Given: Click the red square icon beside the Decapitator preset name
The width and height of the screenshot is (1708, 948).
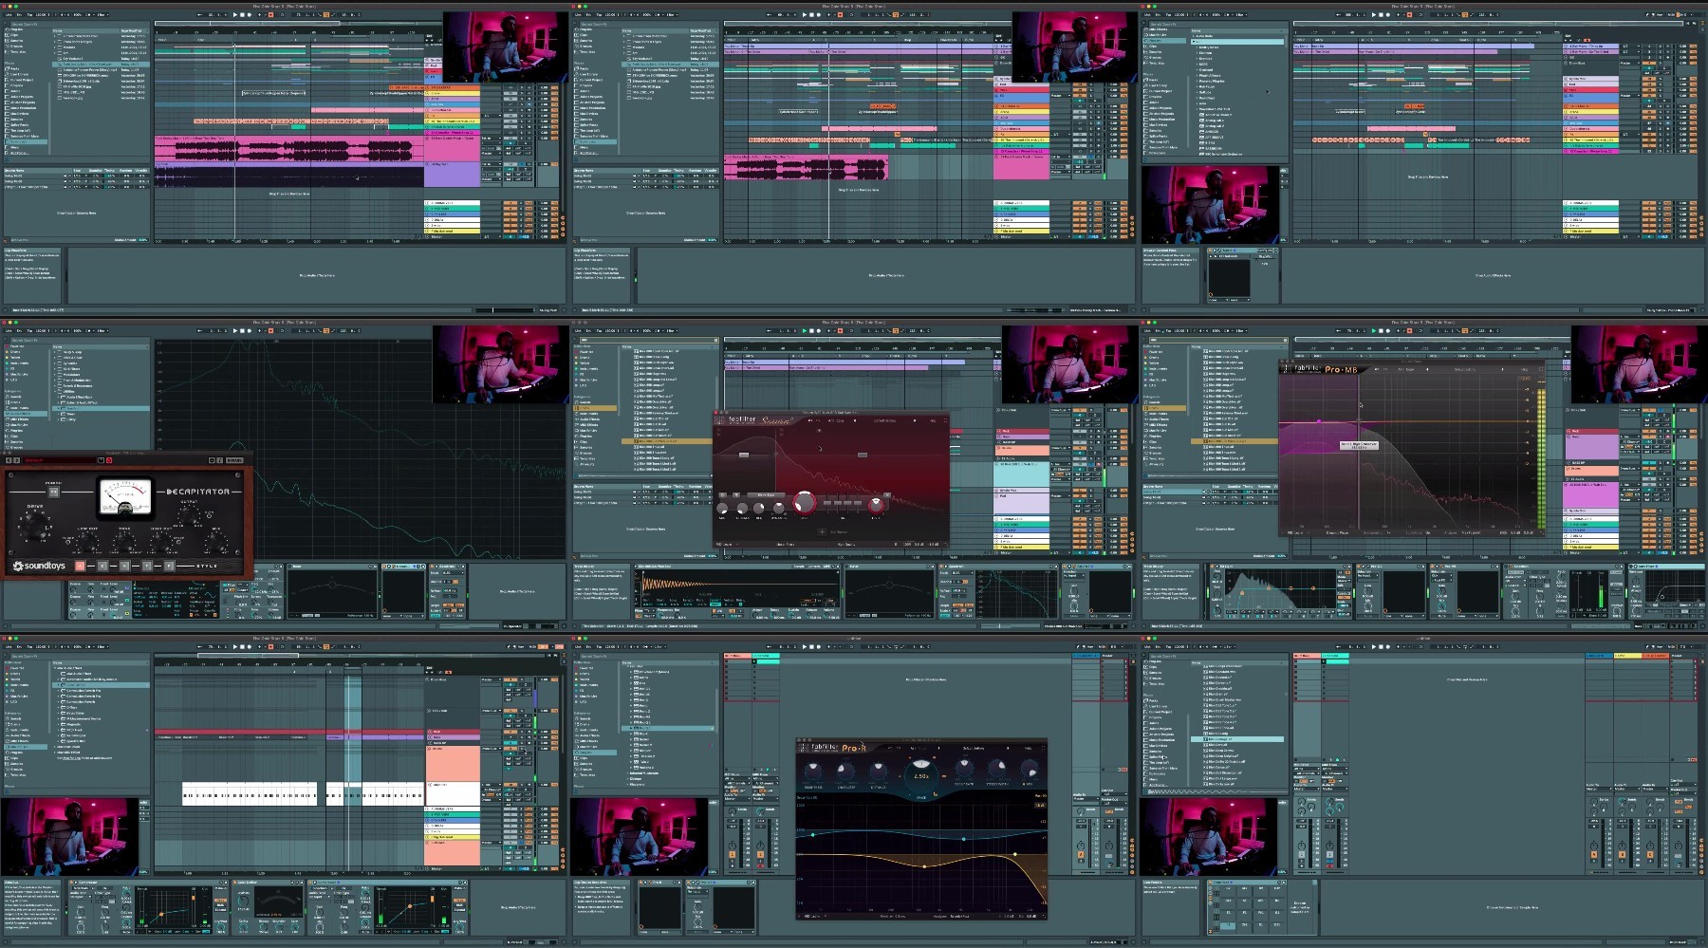Looking at the screenshot, I should point(109,460).
